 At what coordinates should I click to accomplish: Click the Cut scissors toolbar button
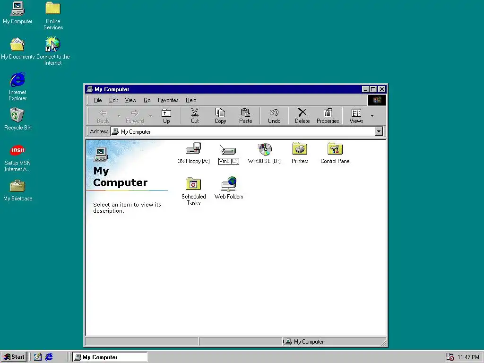(195, 116)
